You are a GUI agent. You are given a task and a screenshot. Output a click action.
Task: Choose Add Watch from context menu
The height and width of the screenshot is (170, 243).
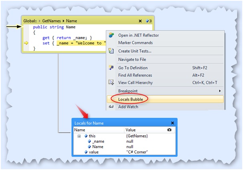pos(165,107)
